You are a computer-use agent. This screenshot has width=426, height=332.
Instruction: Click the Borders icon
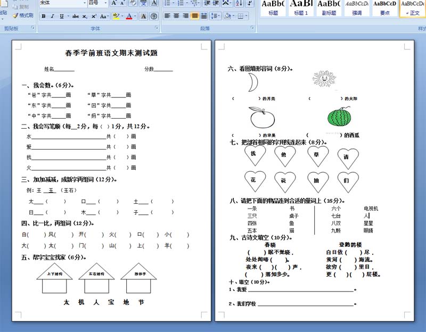[241, 16]
